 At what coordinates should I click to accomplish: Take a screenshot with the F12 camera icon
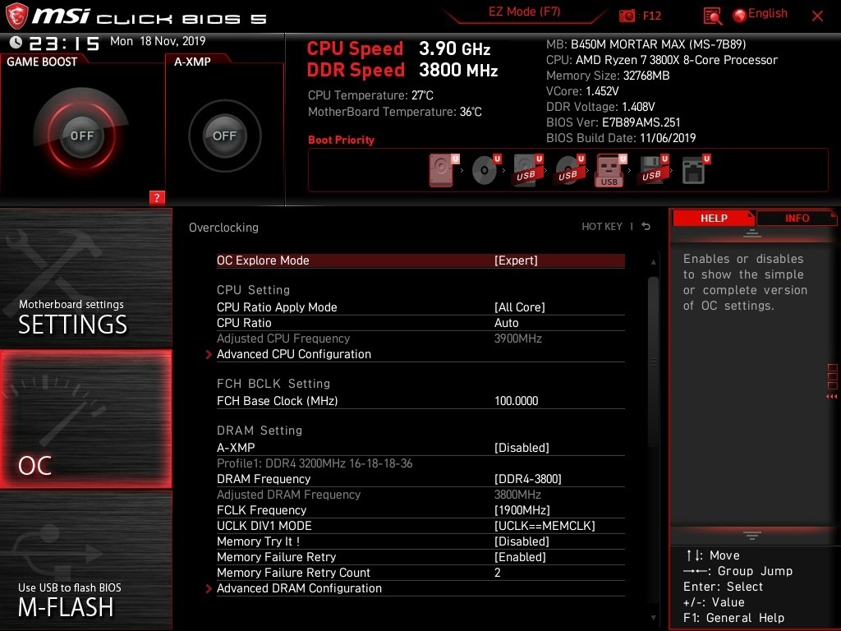pos(627,16)
